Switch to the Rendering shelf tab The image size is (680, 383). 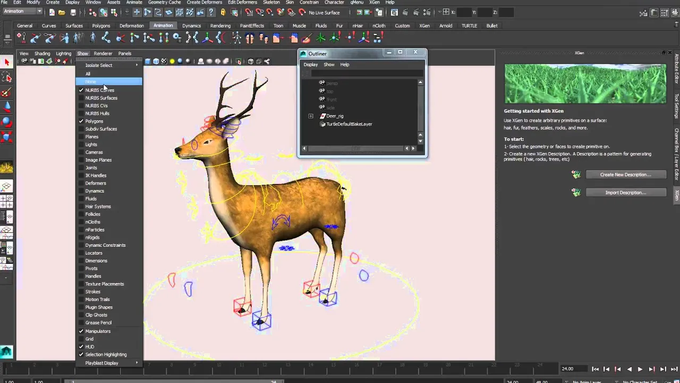coord(220,26)
